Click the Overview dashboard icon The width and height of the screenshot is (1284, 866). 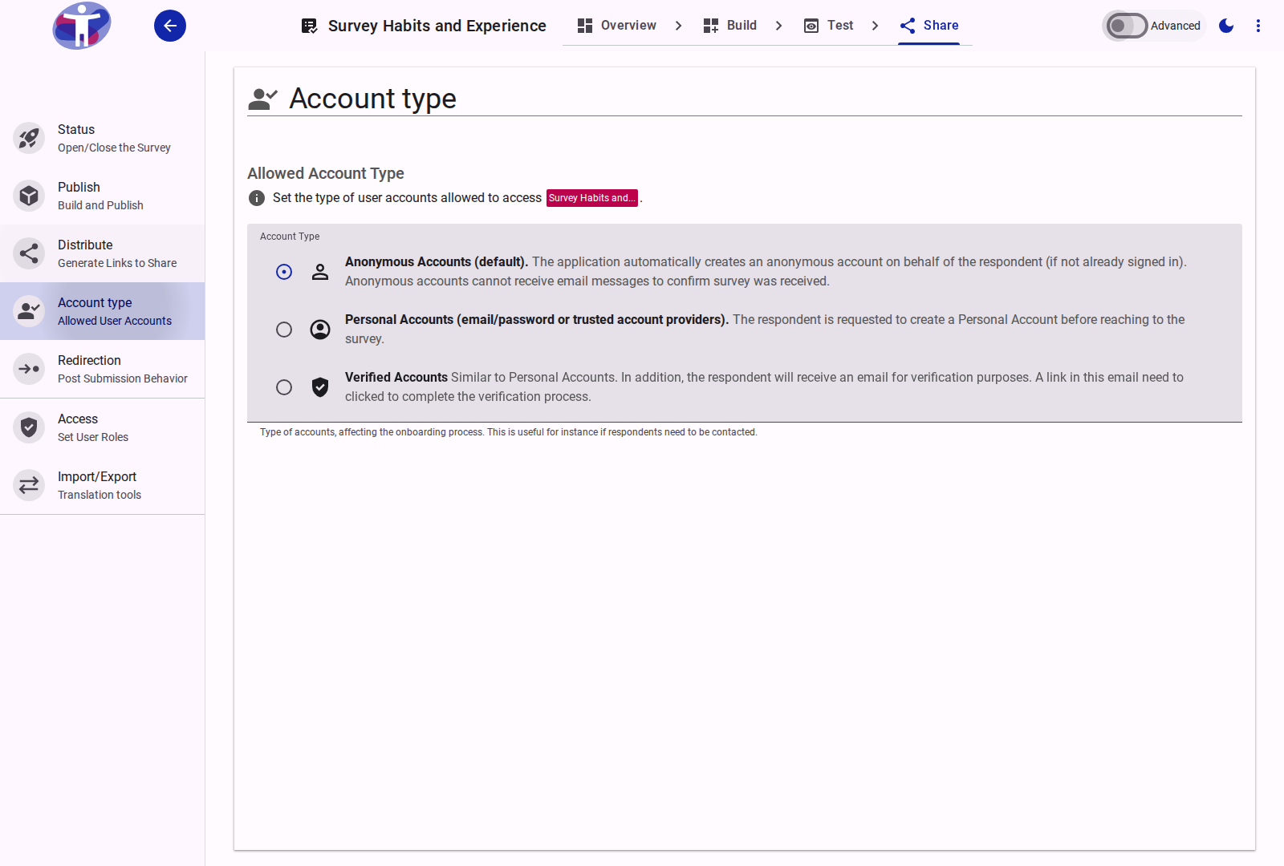point(585,26)
